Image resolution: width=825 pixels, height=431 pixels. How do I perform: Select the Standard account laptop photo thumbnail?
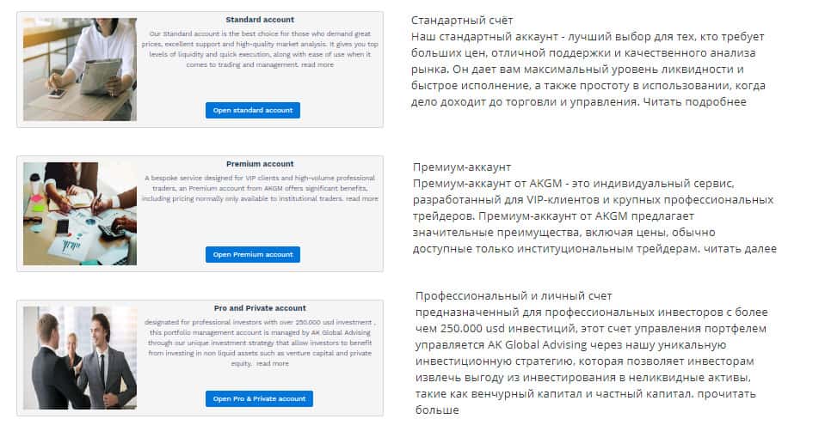tap(79, 70)
